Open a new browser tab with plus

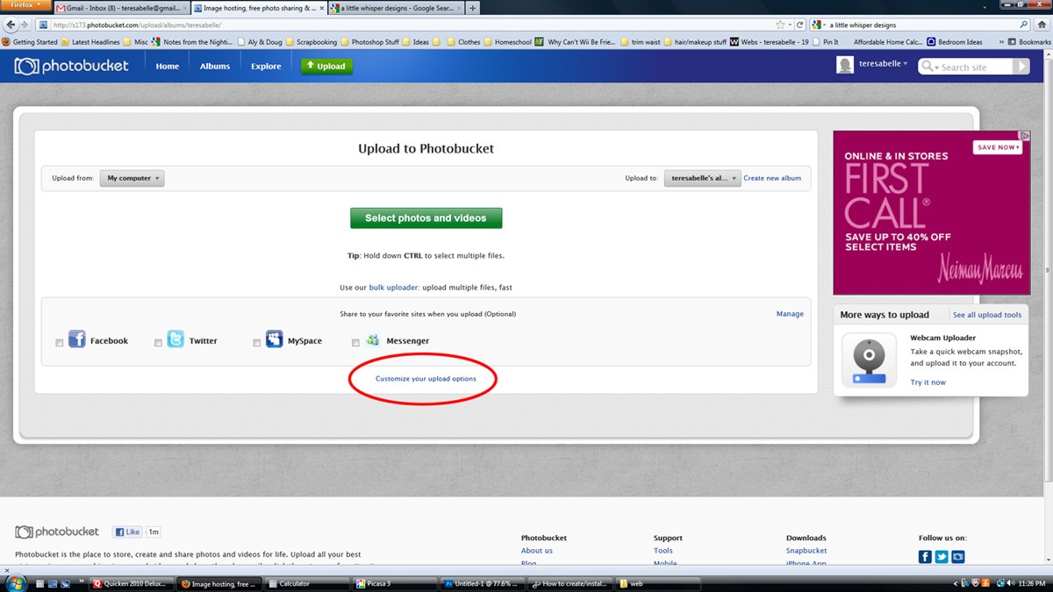tap(473, 8)
